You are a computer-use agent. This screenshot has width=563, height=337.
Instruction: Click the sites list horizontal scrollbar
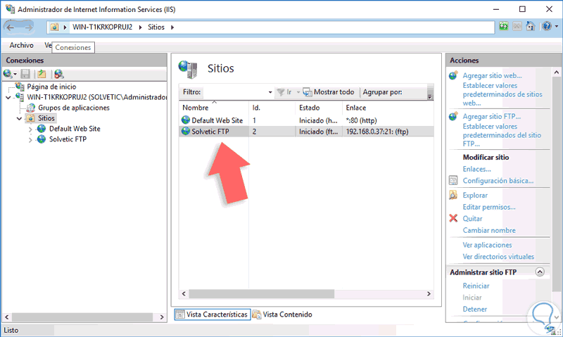click(262, 294)
